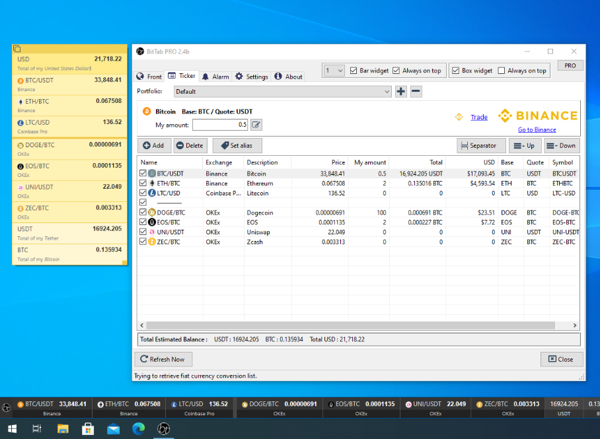Click the Bitcoin icon in box widget BTC/USDT
This screenshot has height=439, width=600.
click(20, 81)
